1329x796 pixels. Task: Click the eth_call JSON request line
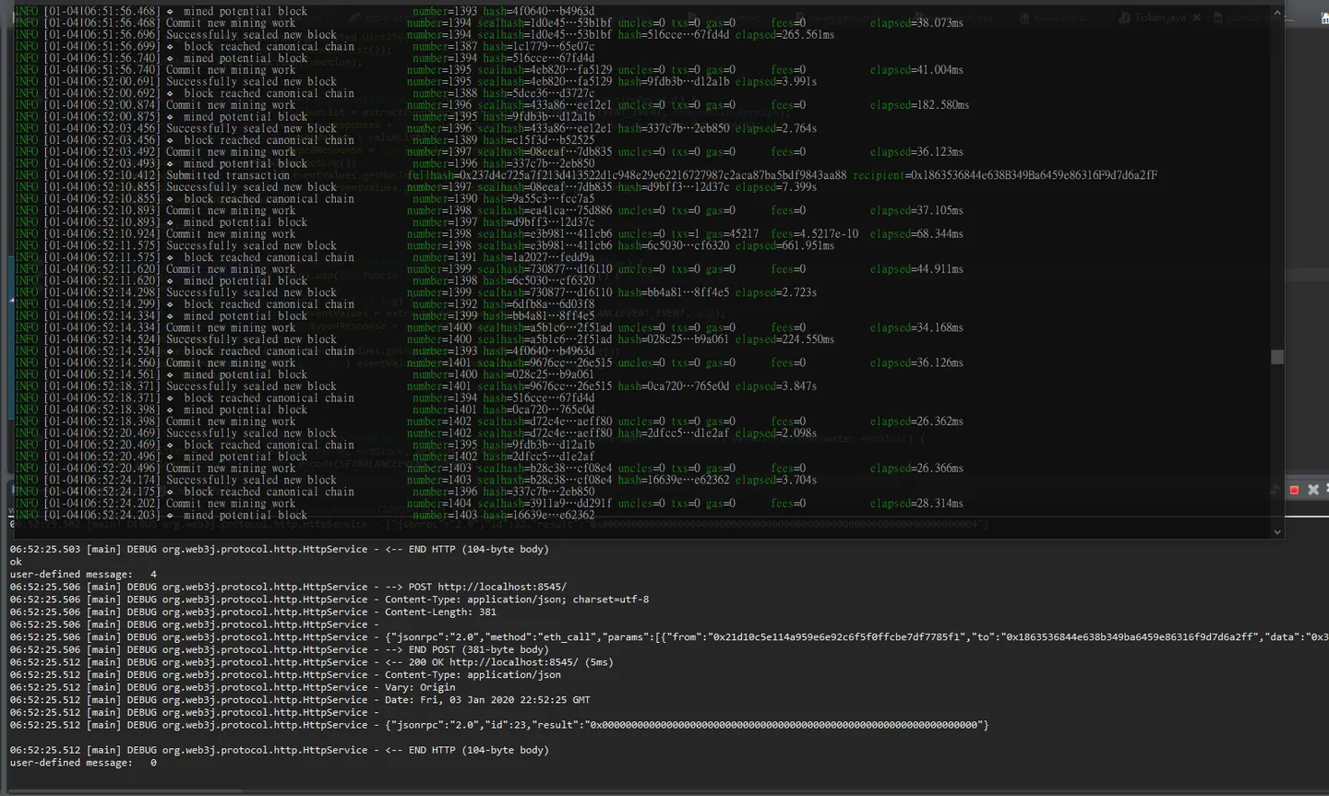tap(669, 637)
